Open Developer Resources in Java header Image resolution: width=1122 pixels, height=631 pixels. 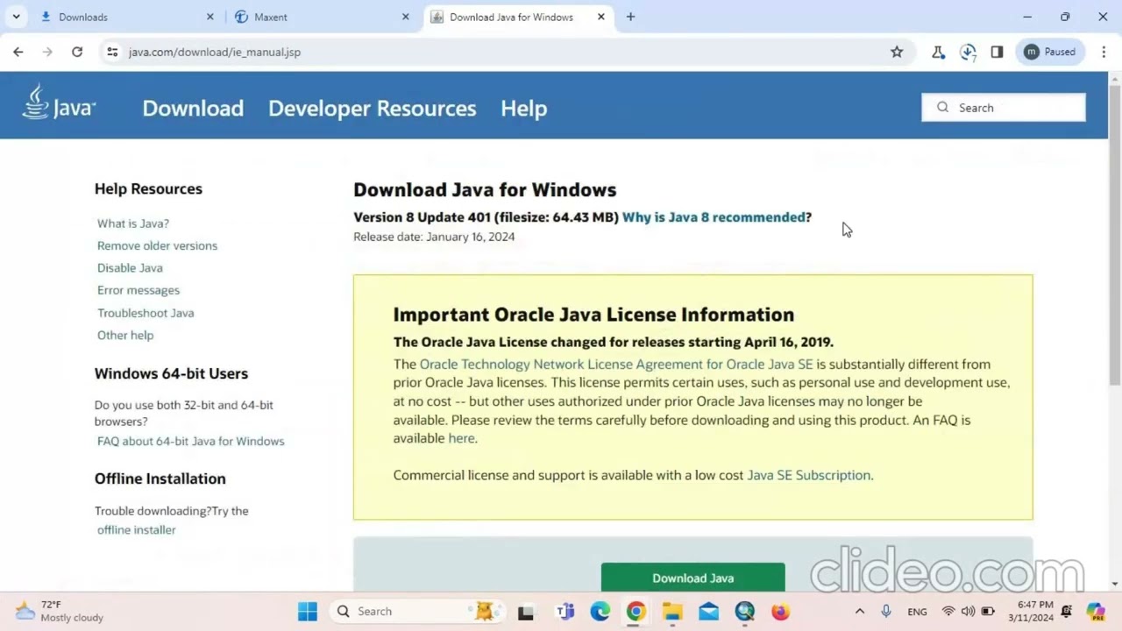point(373,108)
